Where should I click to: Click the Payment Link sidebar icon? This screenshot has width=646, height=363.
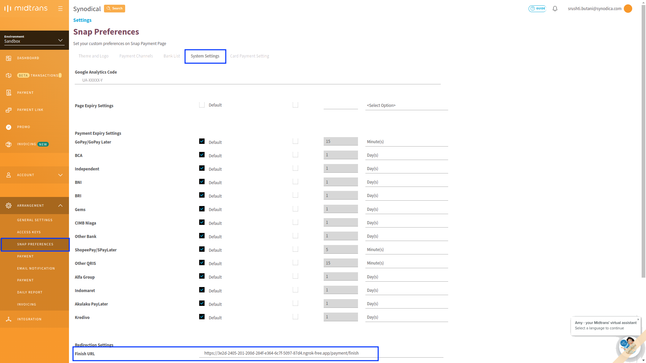pyautogui.click(x=9, y=110)
